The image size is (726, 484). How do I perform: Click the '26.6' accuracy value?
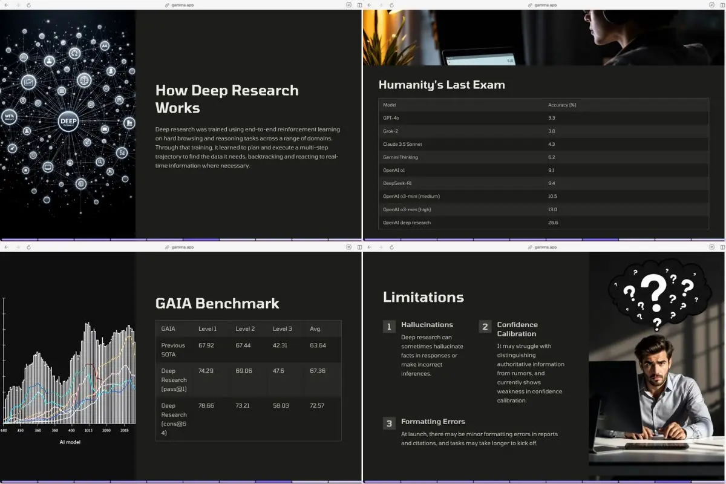[553, 223]
